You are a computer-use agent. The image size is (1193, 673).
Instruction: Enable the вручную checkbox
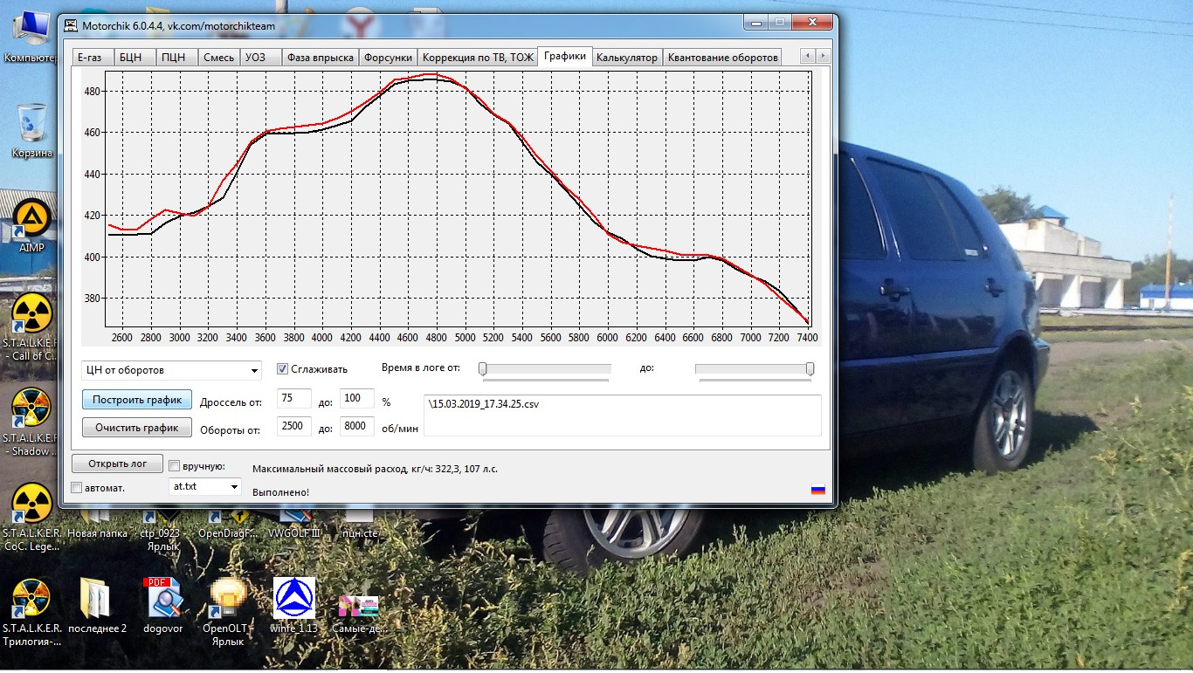tap(175, 466)
